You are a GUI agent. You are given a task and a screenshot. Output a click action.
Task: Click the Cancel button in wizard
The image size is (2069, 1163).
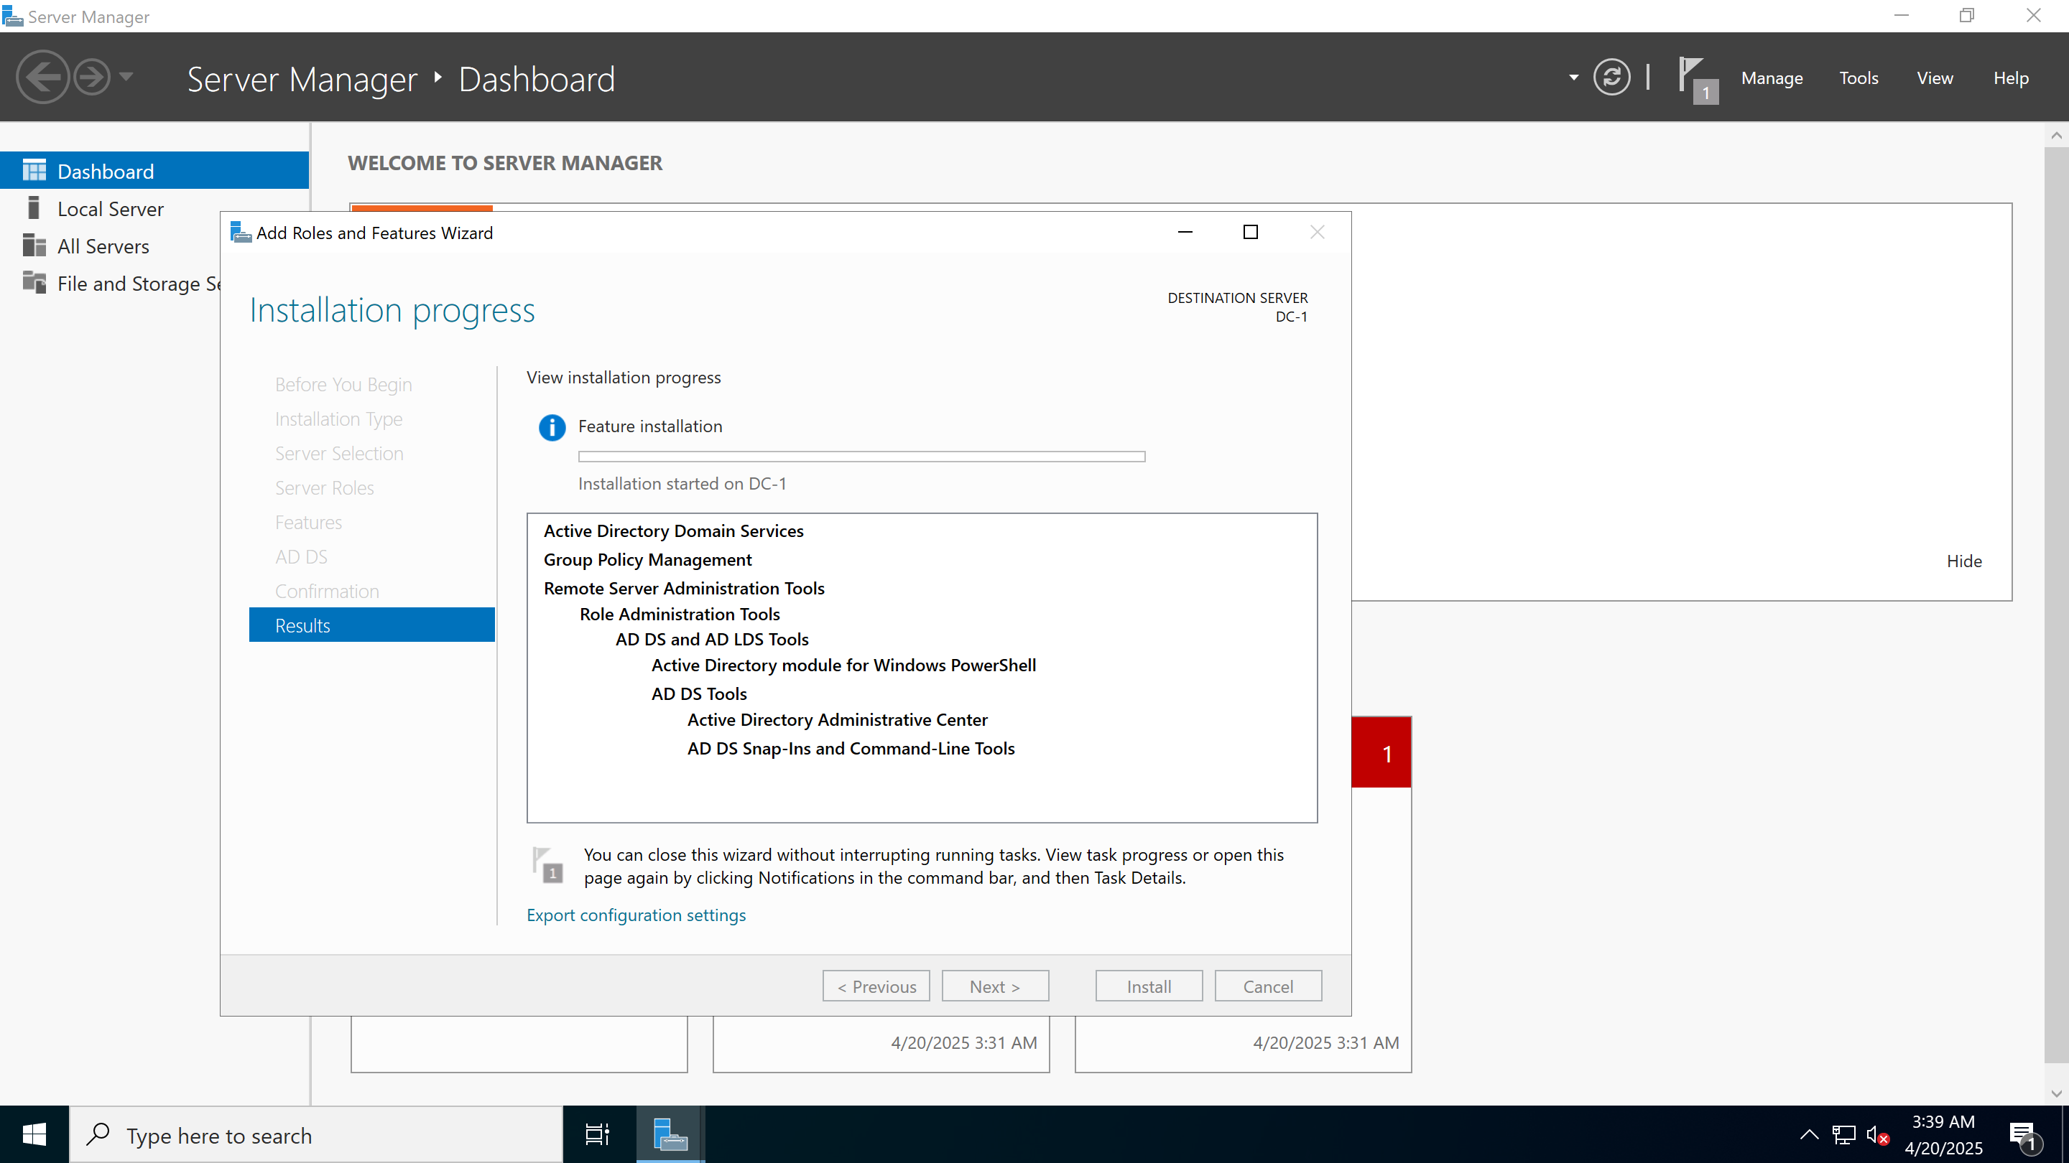pos(1267,986)
